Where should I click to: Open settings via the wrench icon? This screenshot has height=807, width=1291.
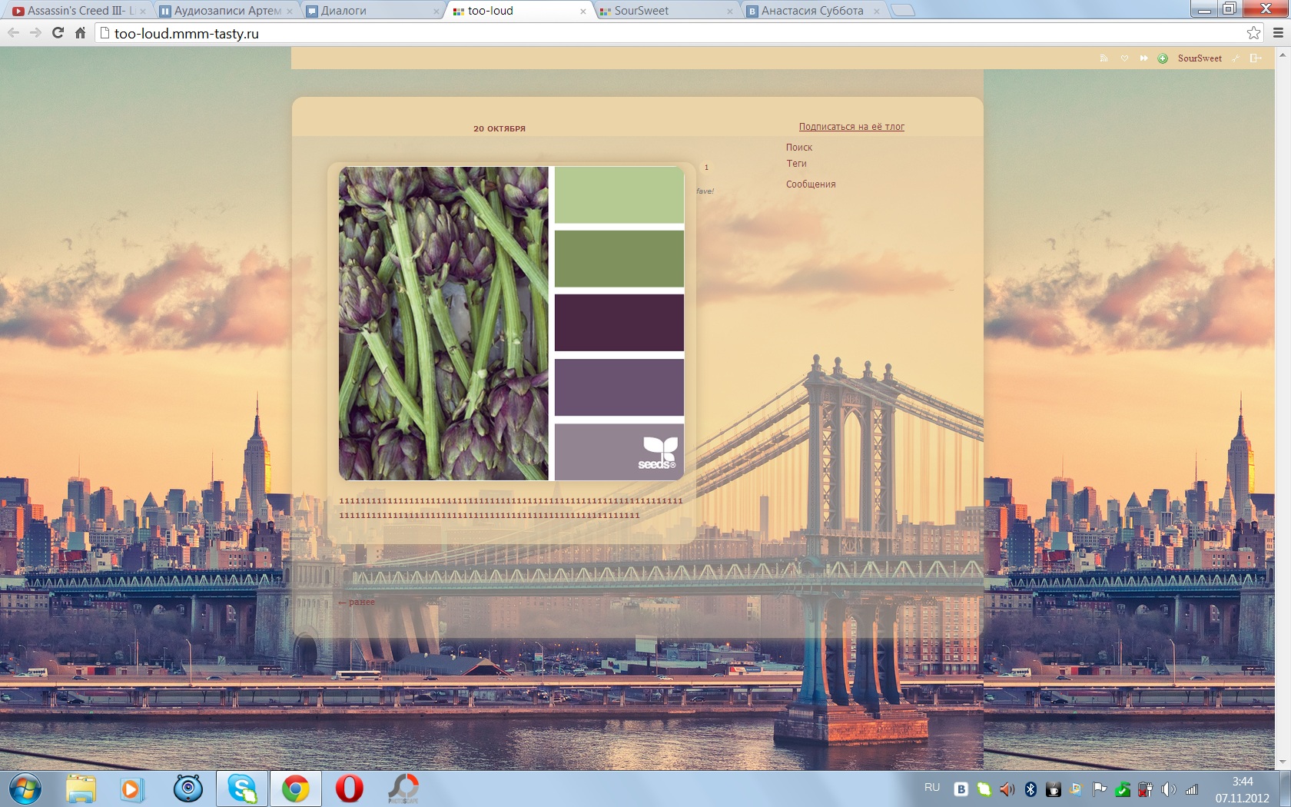[x=1236, y=58]
